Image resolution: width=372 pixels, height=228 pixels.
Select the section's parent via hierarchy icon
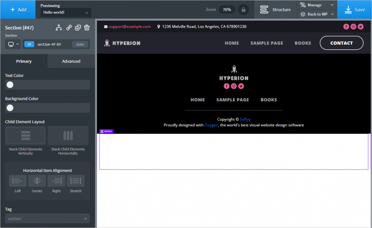point(59,28)
